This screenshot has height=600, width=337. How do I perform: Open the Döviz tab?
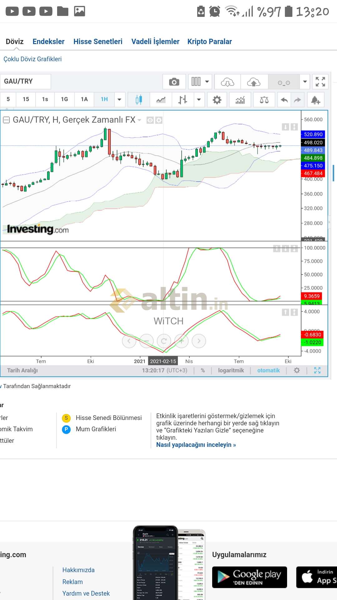pos(15,42)
